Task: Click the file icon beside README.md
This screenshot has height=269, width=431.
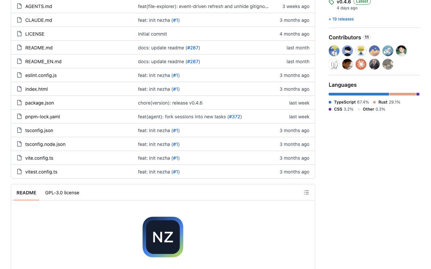Action: (19, 48)
